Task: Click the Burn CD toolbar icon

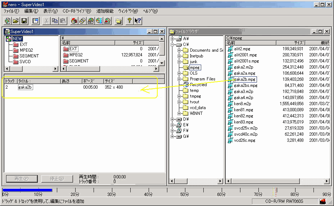Action: [74, 21]
